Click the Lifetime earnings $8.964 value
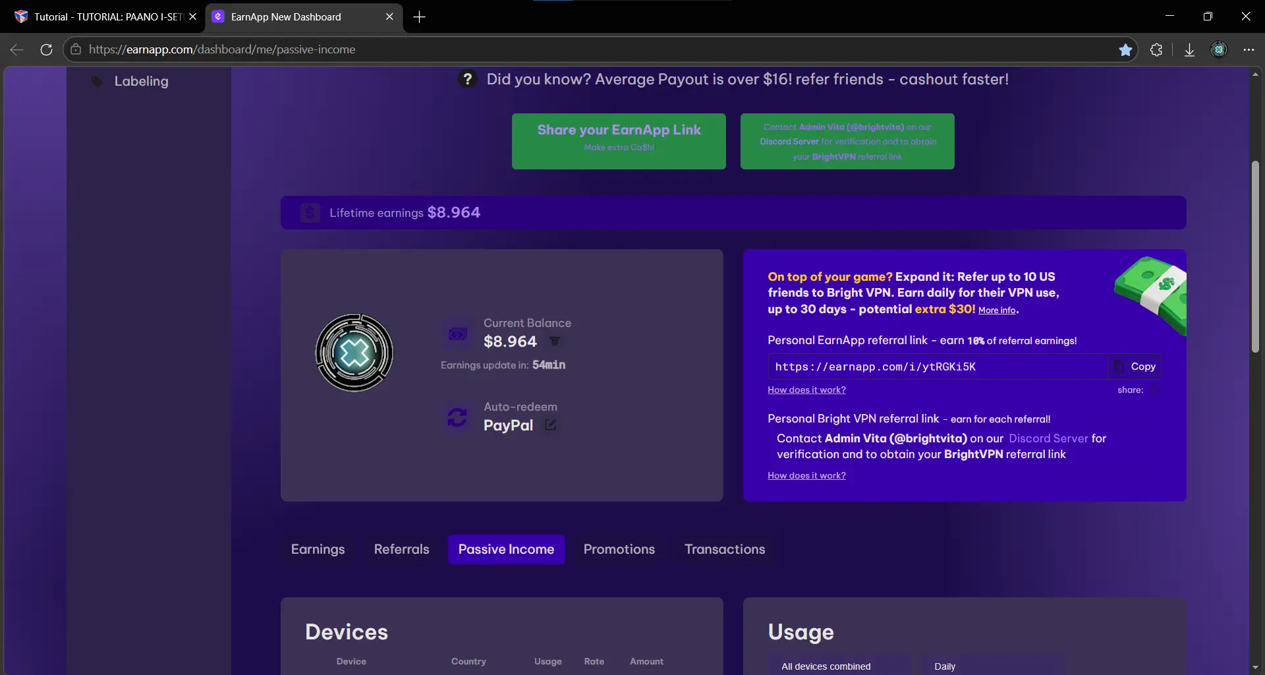Screen dimensions: 1265x675 coord(454,212)
